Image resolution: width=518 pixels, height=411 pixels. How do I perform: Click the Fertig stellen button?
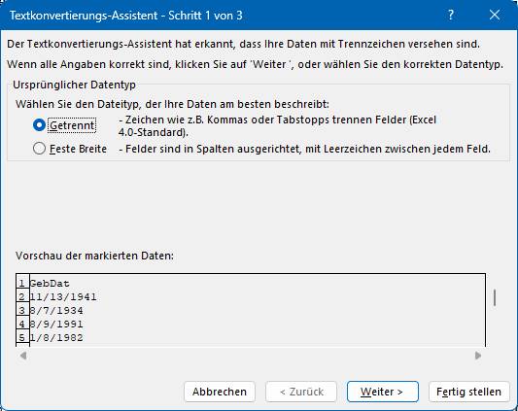click(468, 392)
